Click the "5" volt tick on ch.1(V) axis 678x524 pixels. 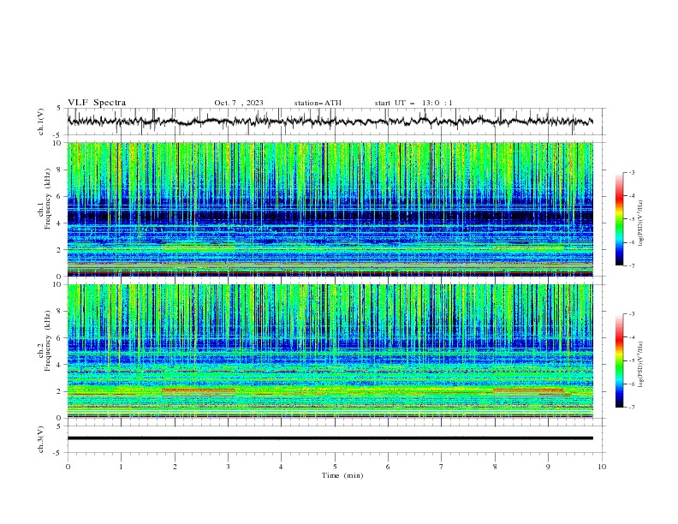click(59, 109)
